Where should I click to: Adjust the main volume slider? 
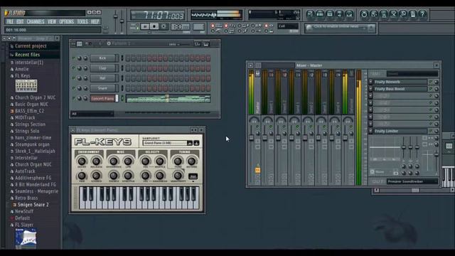(x=115, y=16)
